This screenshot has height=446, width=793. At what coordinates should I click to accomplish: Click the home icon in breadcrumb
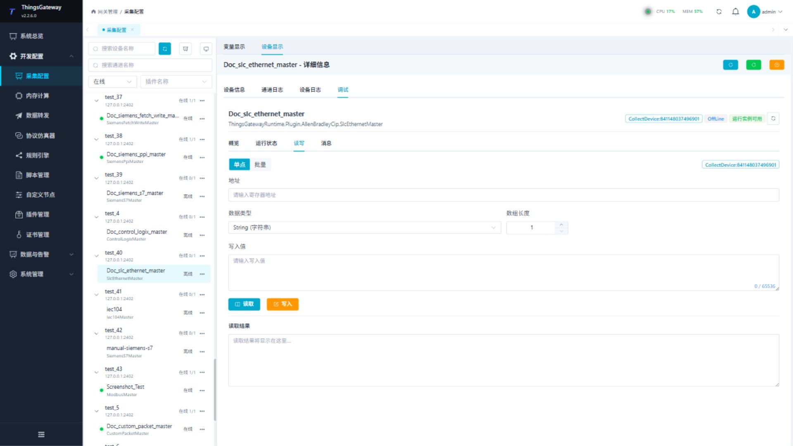(x=93, y=12)
